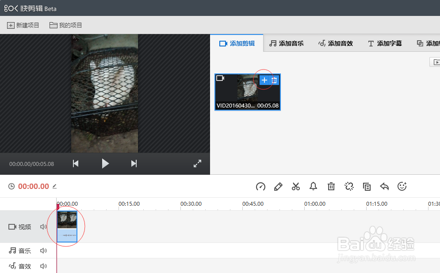440x273 pixels.
Task: Click the fullscreen expand arrows on the preview
Action: pyautogui.click(x=197, y=163)
